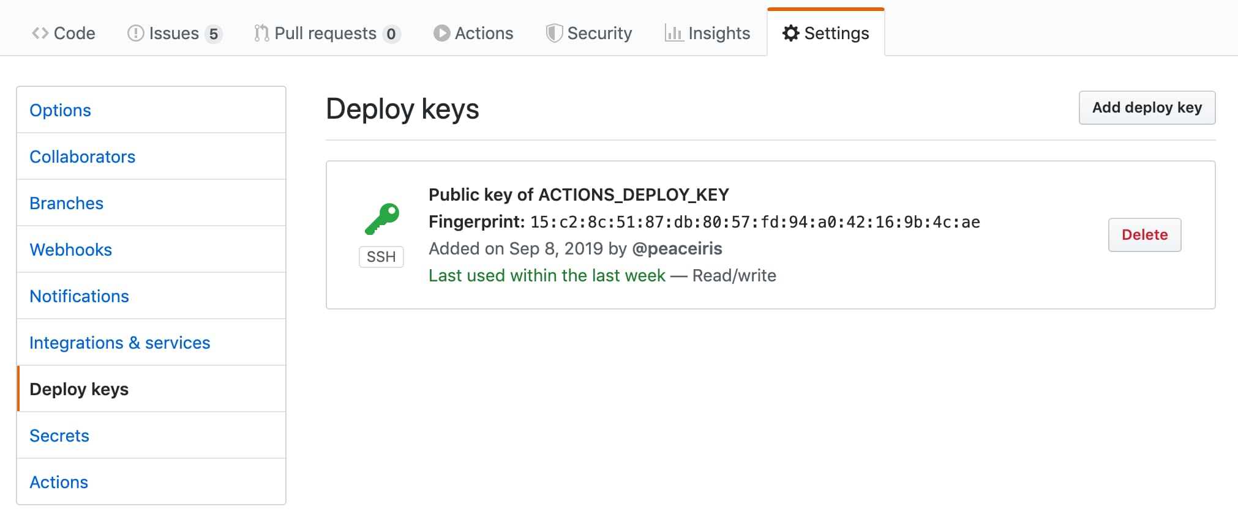Click the Actions play icon in tab bar

click(441, 33)
